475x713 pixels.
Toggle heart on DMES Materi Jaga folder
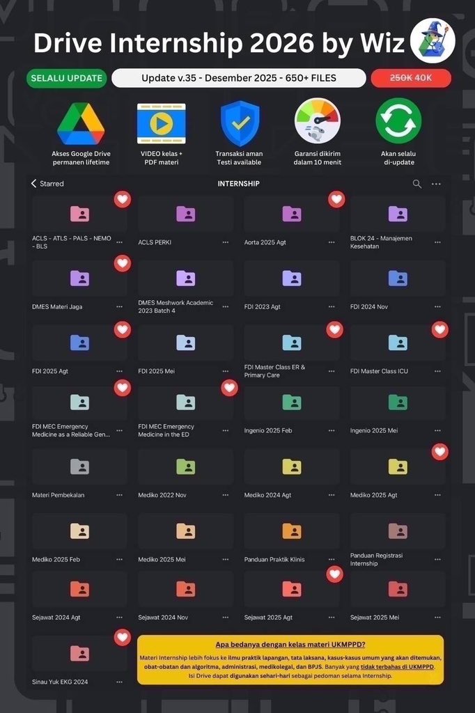(x=123, y=263)
